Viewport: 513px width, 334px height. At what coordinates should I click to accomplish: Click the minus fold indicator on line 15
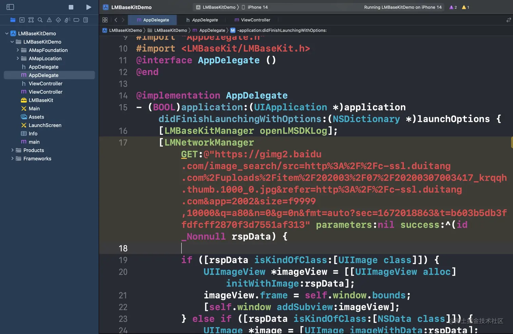pyautogui.click(x=139, y=107)
